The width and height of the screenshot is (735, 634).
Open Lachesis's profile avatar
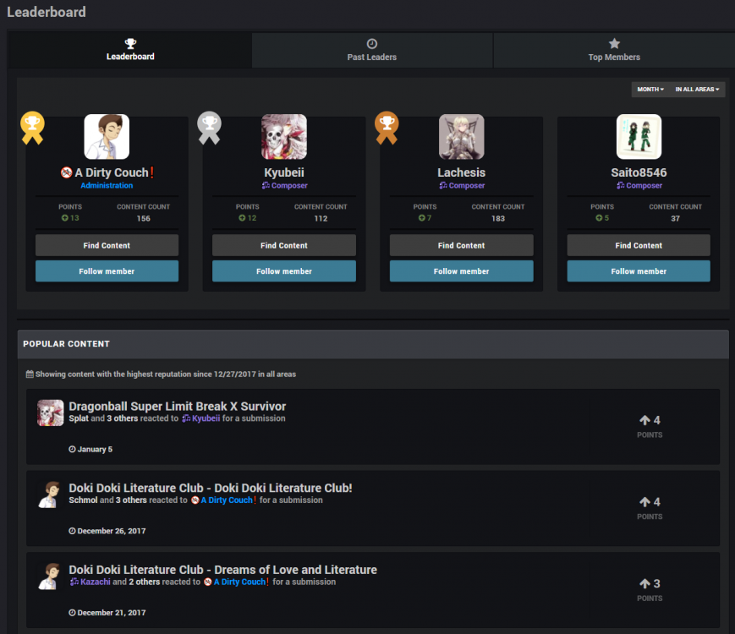coord(461,137)
